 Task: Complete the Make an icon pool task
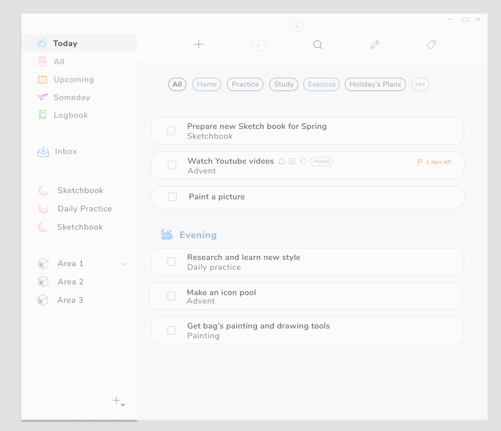pos(171,296)
